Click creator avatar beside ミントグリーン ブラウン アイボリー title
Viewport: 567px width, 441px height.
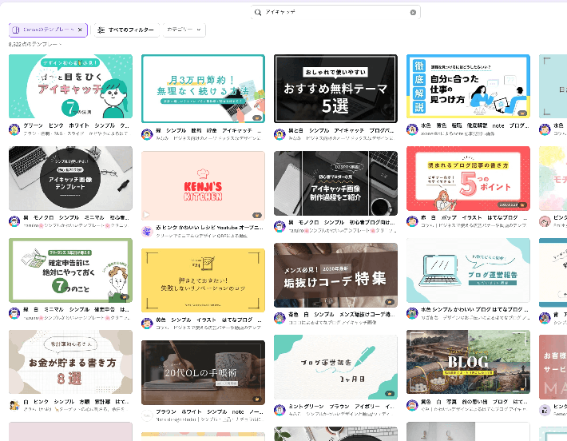coord(280,410)
